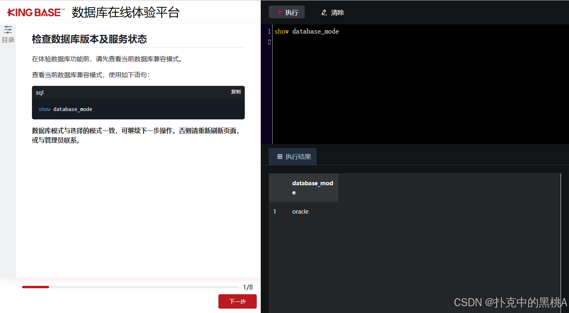The image size is (569, 313).
Task: Open the 目录 sidebar icon
Action: [8, 34]
